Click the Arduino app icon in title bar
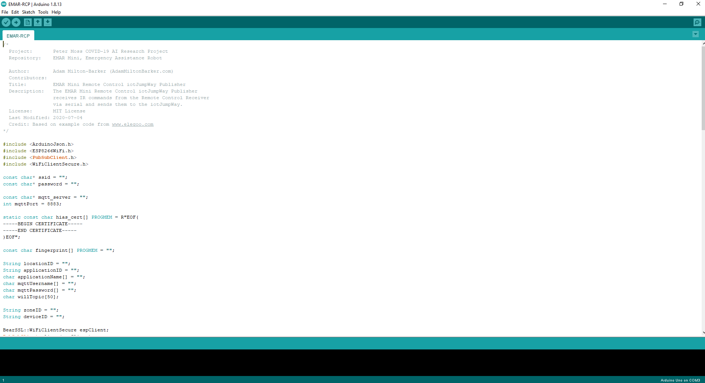 (x=4, y=4)
